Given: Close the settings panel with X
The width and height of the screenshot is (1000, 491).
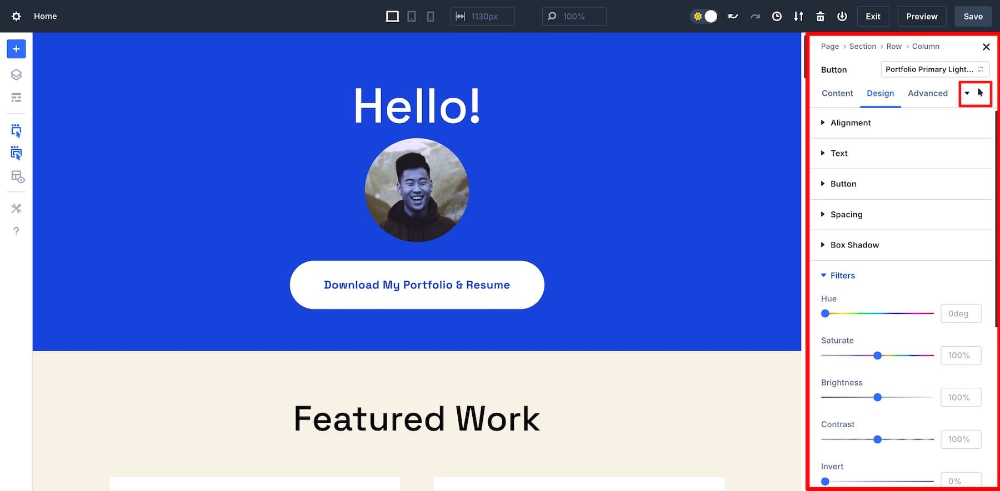Looking at the screenshot, I should click(986, 47).
